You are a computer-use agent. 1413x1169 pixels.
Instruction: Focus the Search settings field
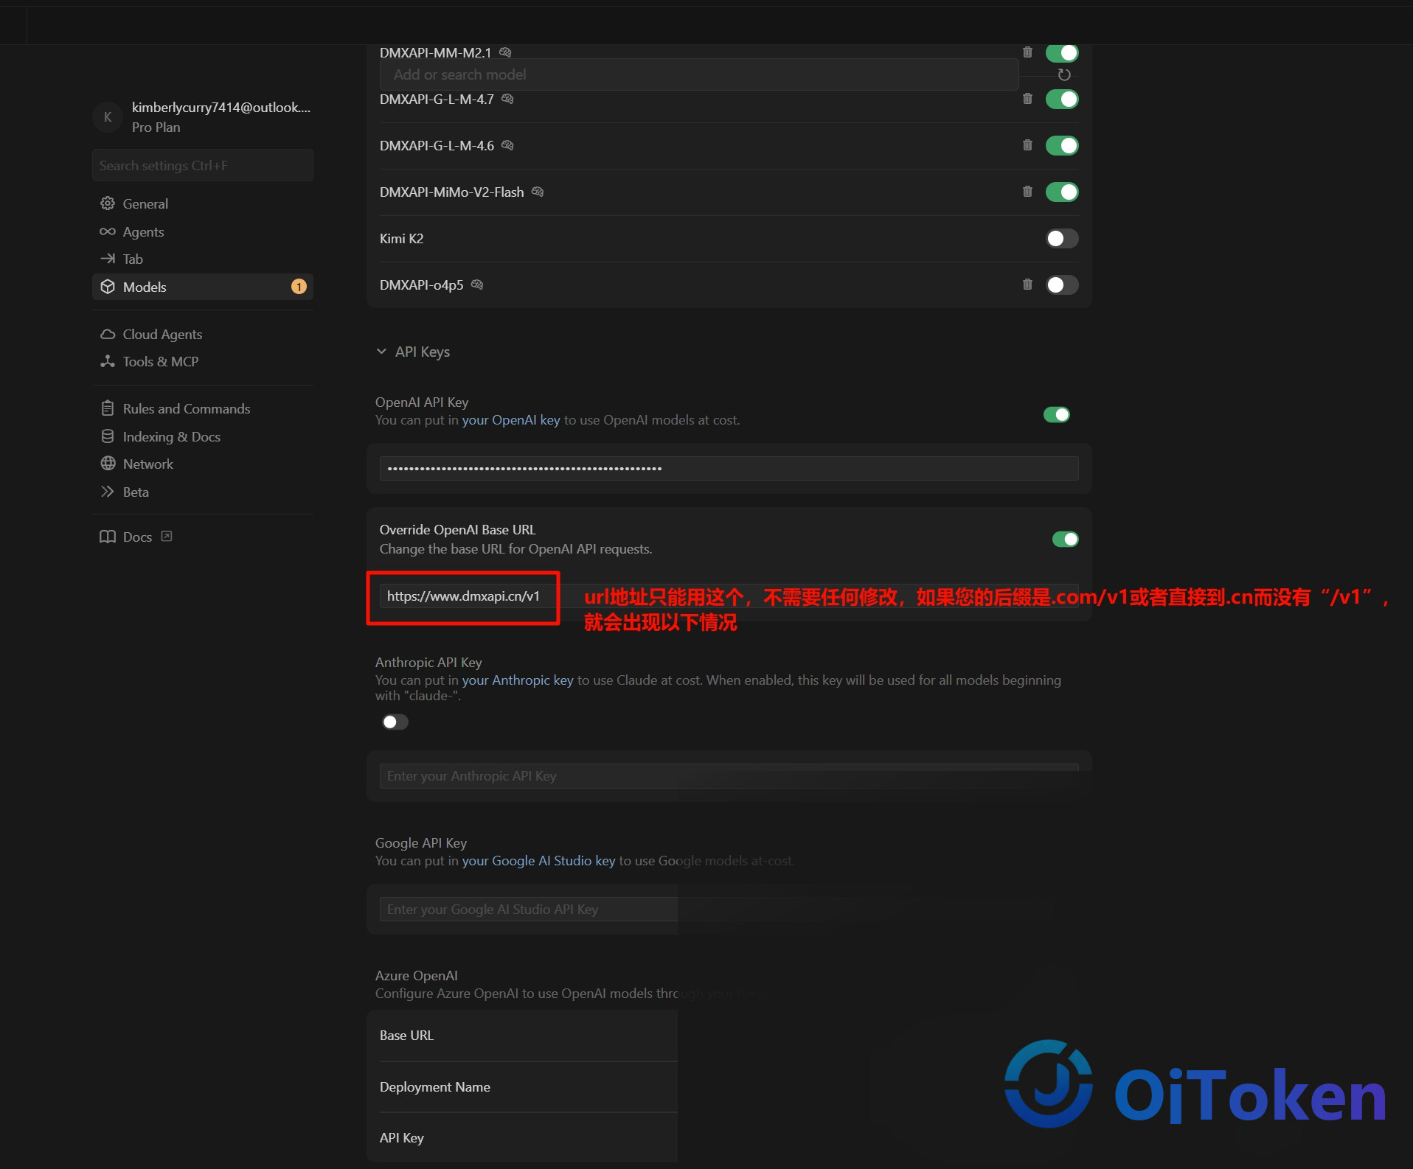coord(203,166)
